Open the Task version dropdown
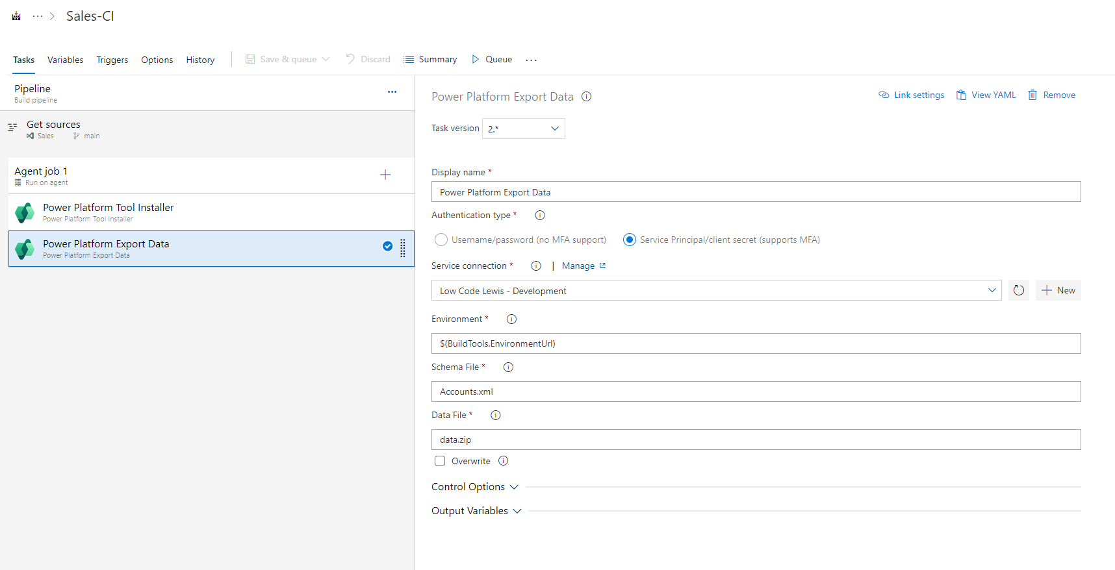Image resolution: width=1115 pixels, height=570 pixels. (524, 129)
